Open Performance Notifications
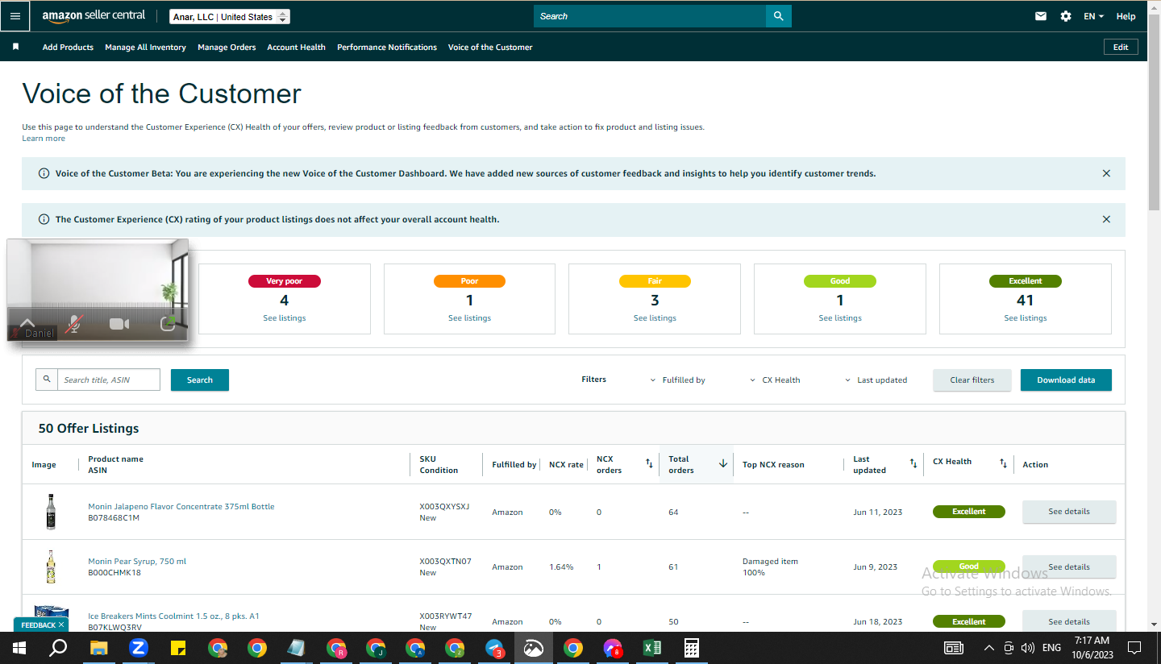Screen dimensions: 1161x664 (387, 48)
